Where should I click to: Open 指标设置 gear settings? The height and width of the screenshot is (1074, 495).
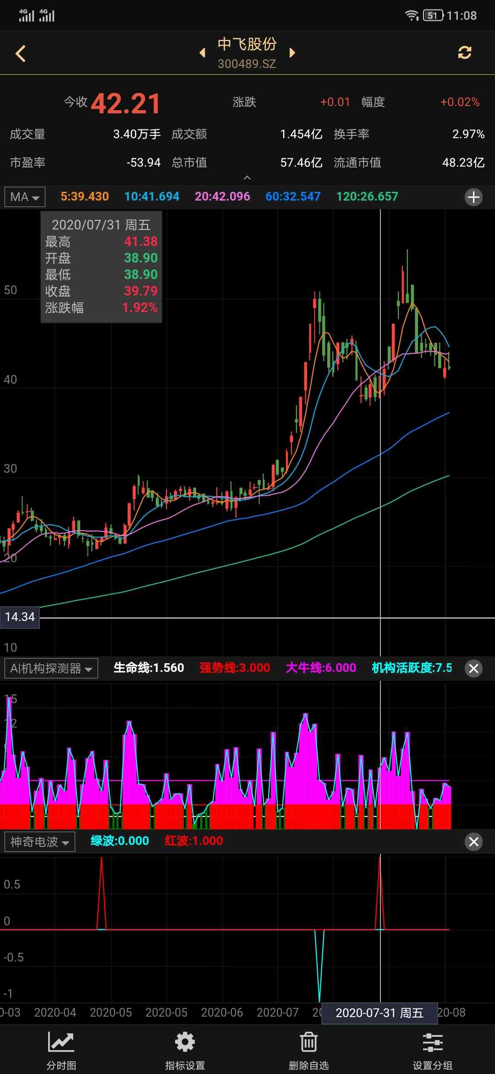point(185,1050)
